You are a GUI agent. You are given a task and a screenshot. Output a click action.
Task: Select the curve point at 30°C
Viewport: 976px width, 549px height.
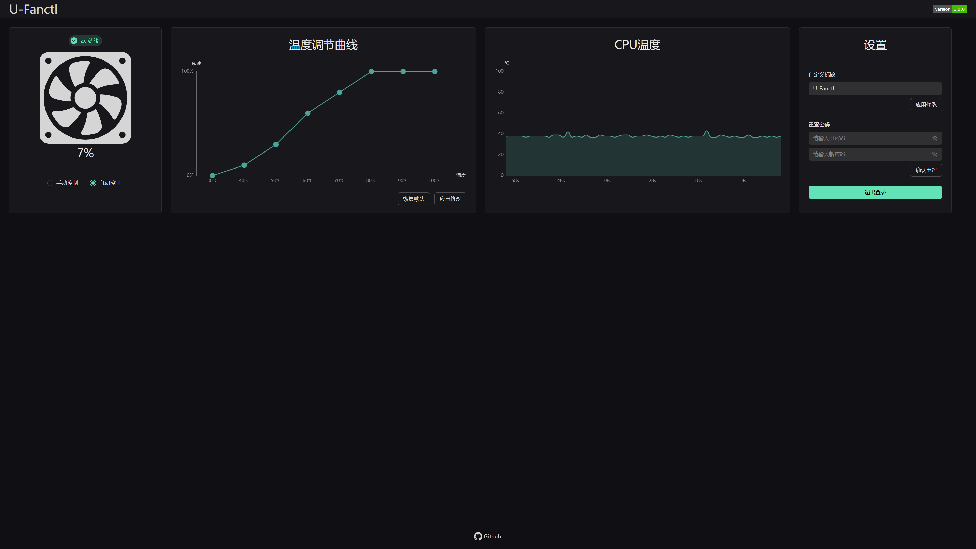point(212,175)
